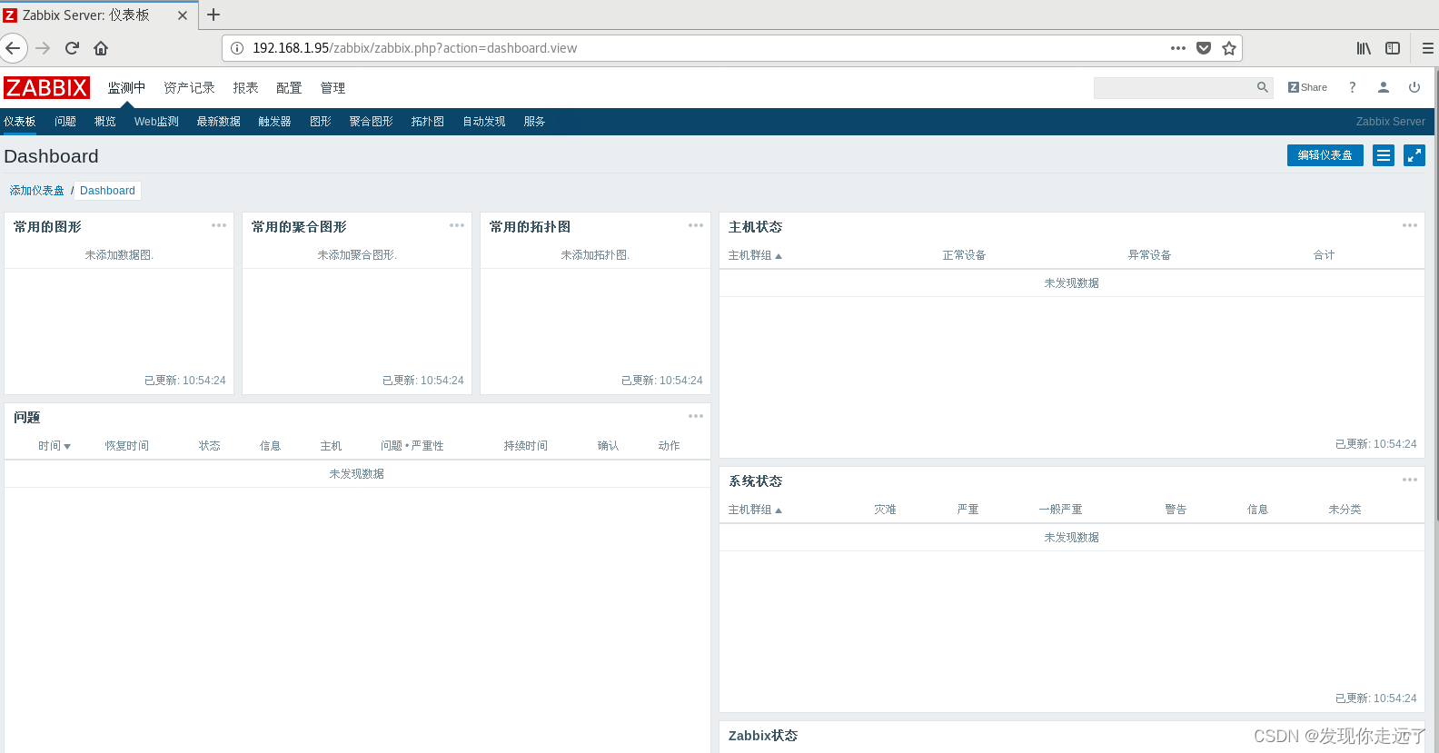Open the Firefox library icon

[x=1364, y=48]
